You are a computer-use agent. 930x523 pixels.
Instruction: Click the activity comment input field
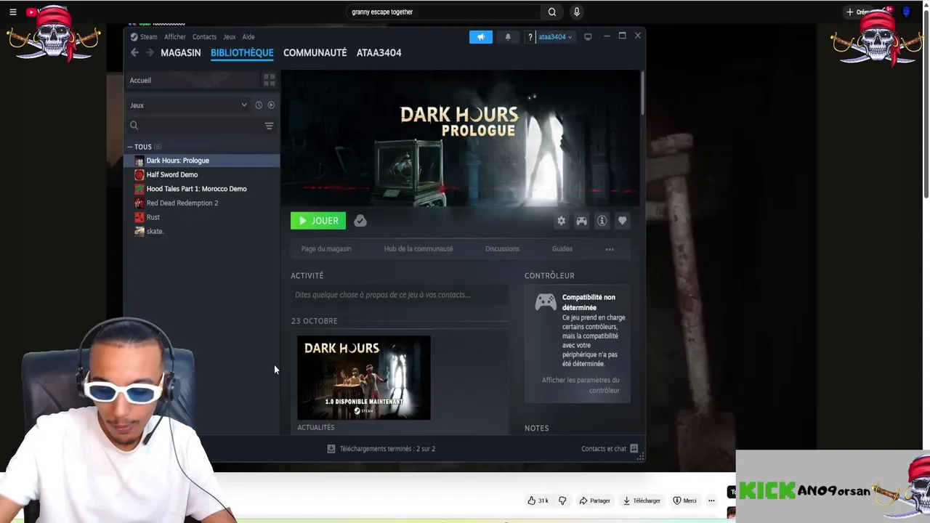(x=400, y=295)
